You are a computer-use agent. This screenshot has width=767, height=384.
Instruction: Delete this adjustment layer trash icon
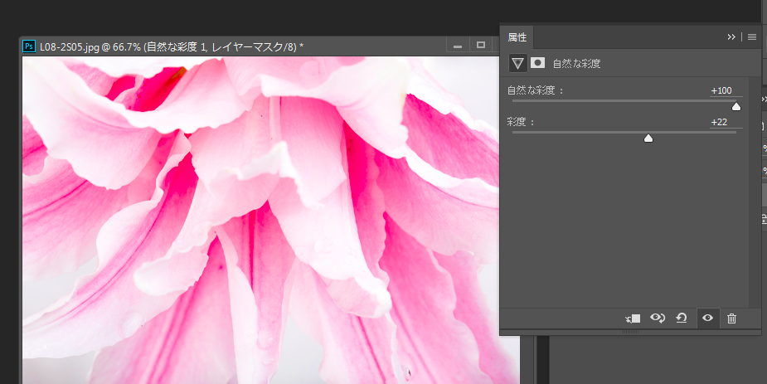coord(732,318)
